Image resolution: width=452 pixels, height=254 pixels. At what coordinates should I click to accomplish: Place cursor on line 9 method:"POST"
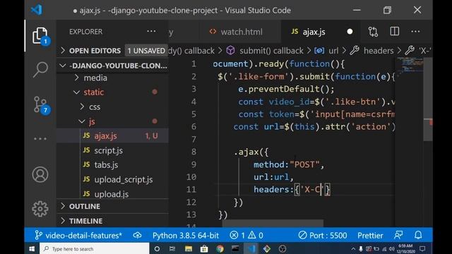tap(289, 164)
